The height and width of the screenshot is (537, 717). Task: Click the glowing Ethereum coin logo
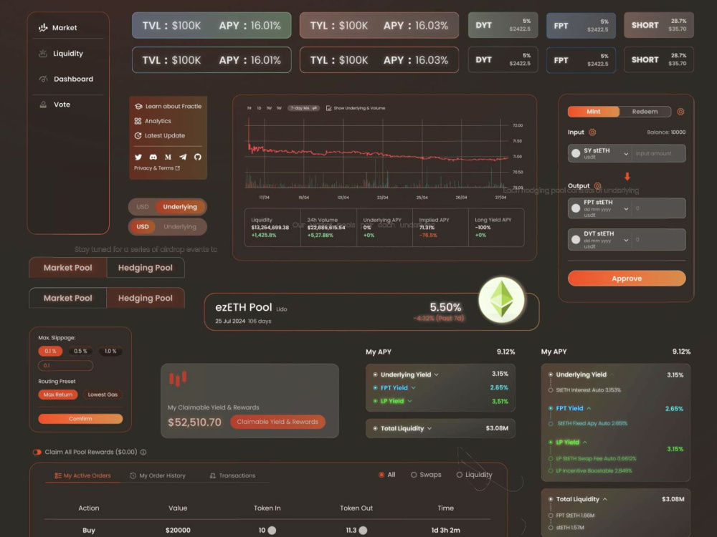501,301
